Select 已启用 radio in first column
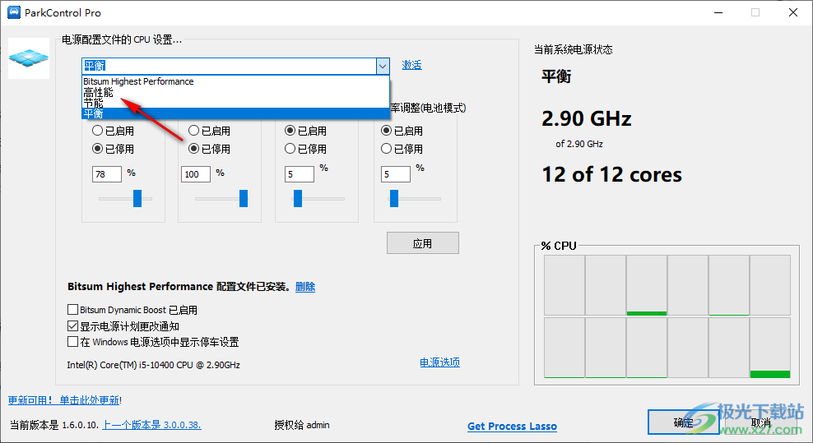This screenshot has height=443, width=813. [97, 131]
